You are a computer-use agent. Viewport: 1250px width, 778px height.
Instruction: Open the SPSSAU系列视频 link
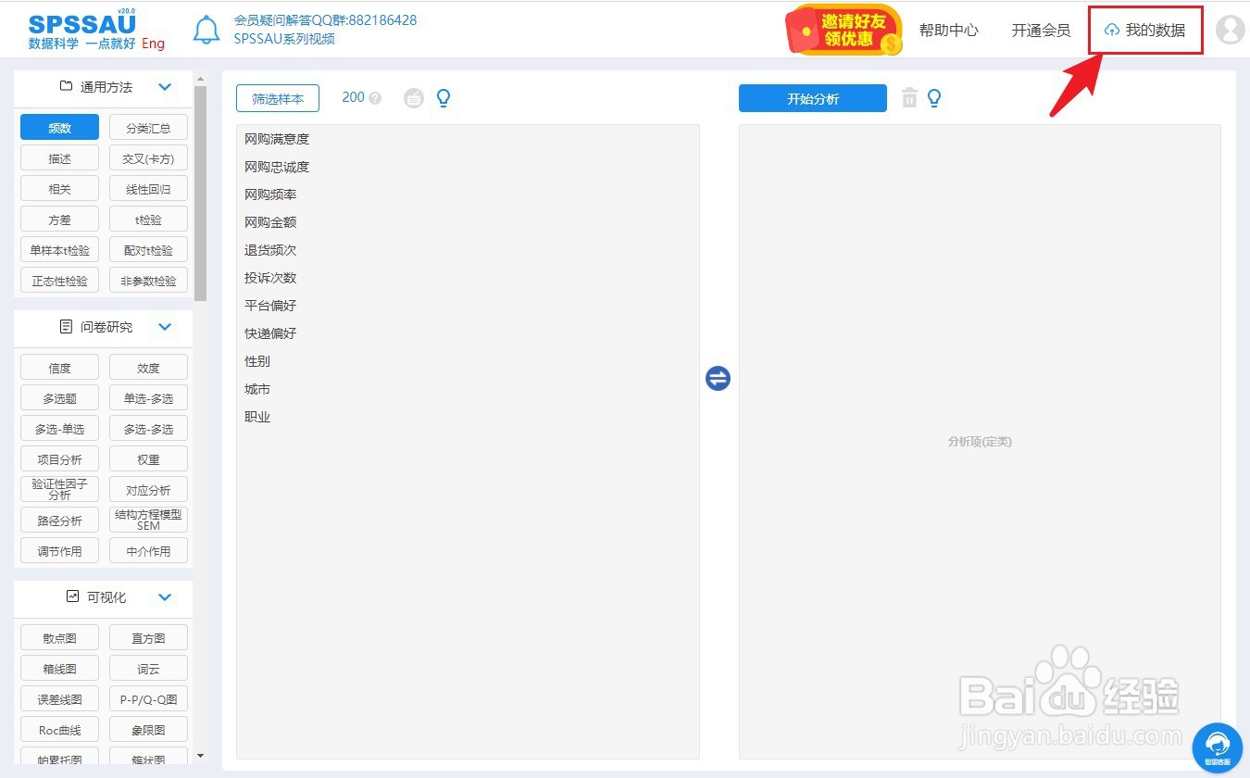tap(284, 39)
